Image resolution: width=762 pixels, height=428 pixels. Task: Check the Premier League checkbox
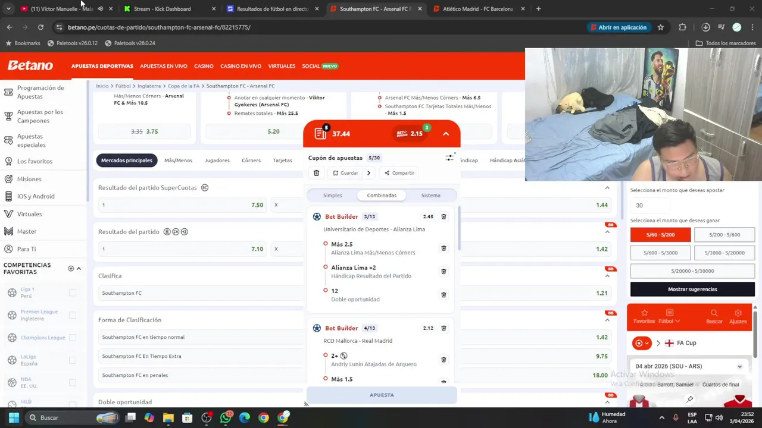click(x=73, y=315)
